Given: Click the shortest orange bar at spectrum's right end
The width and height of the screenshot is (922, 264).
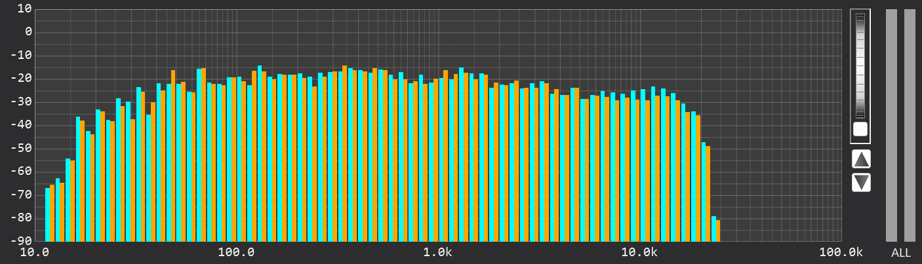Looking at the screenshot, I should [x=718, y=231].
